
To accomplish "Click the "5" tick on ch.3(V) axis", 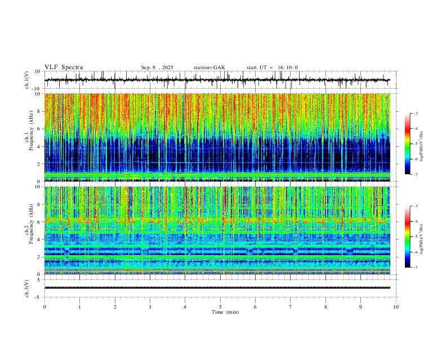I will click(39, 280).
